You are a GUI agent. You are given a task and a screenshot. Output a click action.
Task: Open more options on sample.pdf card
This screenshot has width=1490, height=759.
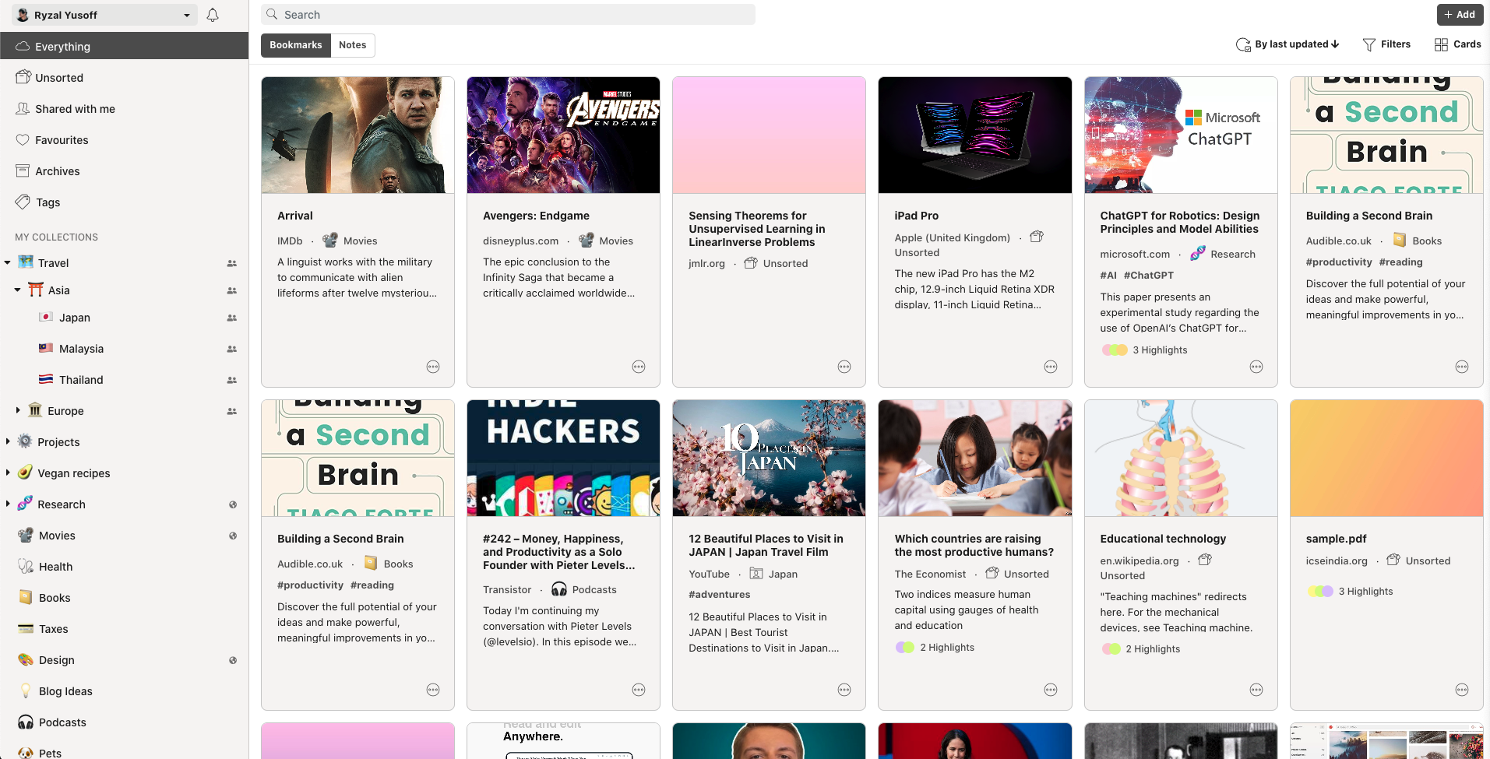[1462, 690]
